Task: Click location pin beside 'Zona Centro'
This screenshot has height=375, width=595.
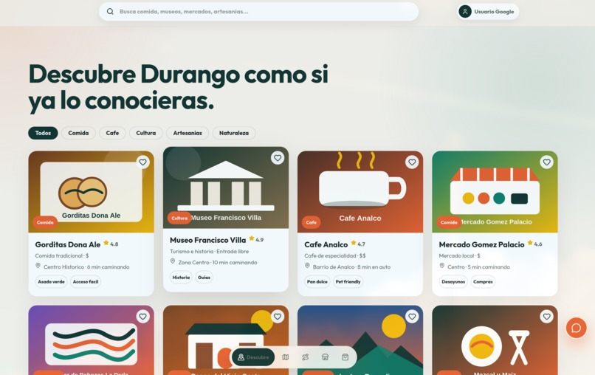Action: pos(173,261)
